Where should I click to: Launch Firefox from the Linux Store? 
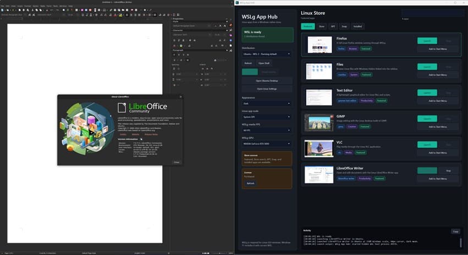tap(427, 41)
